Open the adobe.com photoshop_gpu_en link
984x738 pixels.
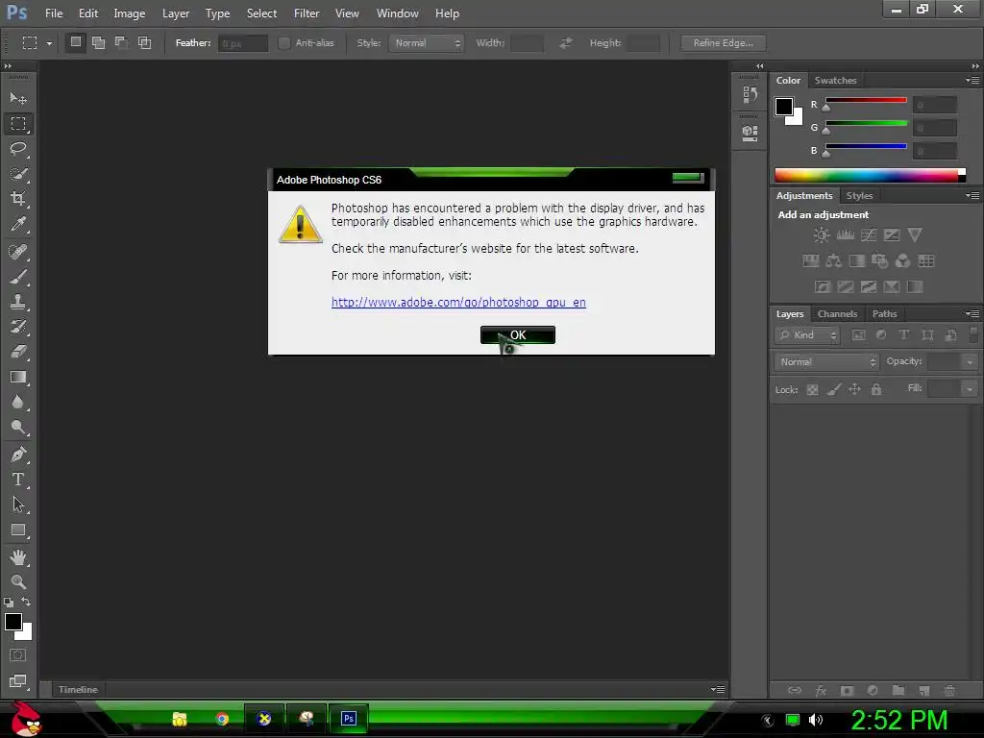(458, 302)
